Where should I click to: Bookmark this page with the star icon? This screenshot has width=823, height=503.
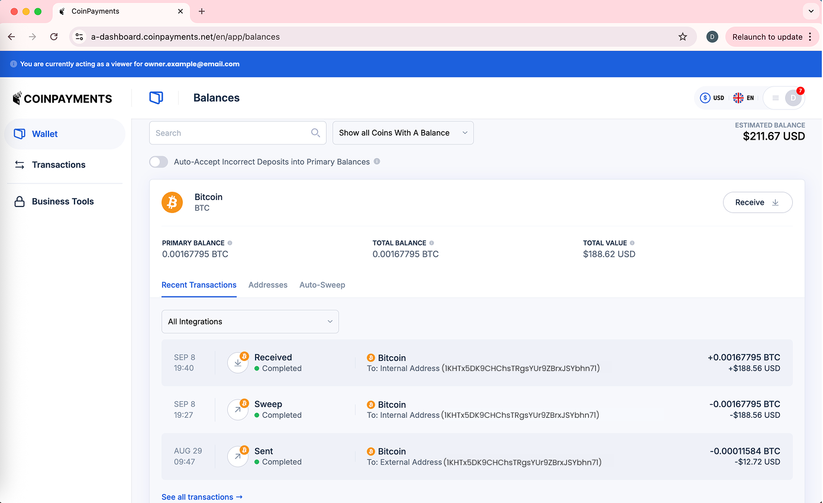(682, 37)
